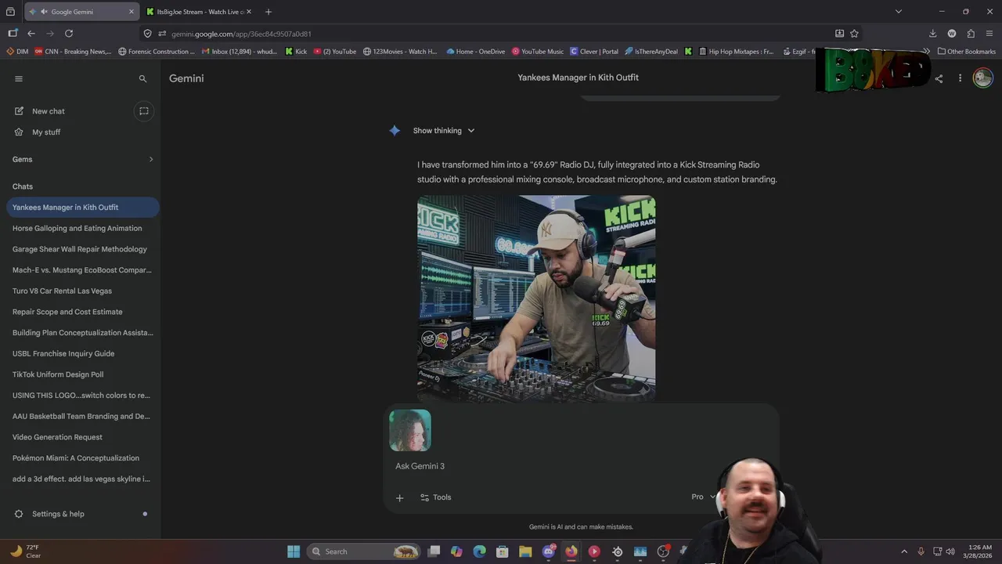Click the sidebar search icon
The height and width of the screenshot is (564, 1002).
point(142,78)
